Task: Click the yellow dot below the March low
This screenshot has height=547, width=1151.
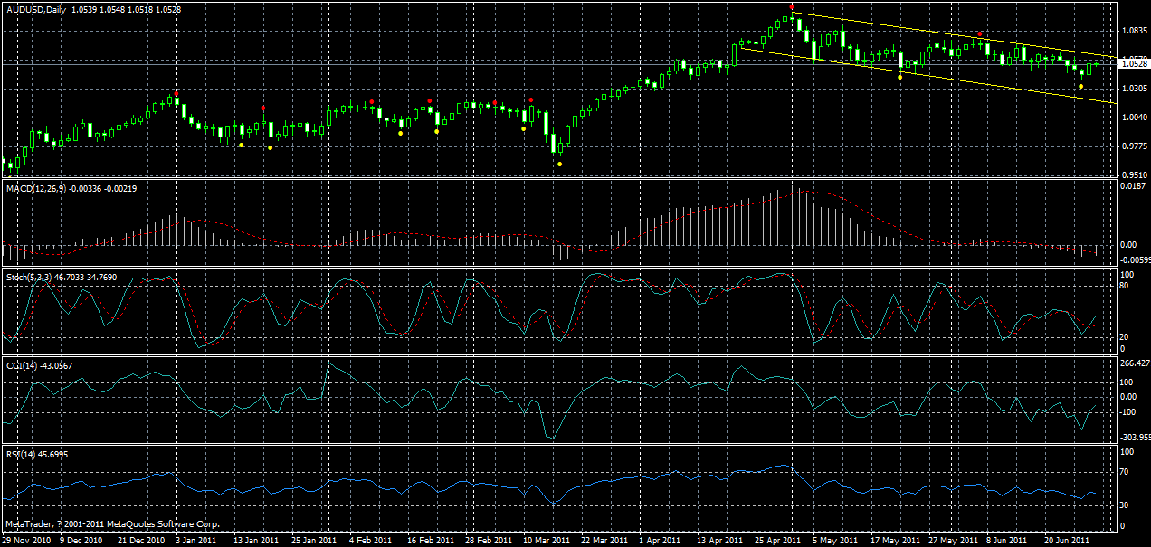Action: pos(560,164)
